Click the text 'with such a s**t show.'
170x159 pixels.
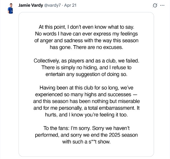(x=86, y=142)
